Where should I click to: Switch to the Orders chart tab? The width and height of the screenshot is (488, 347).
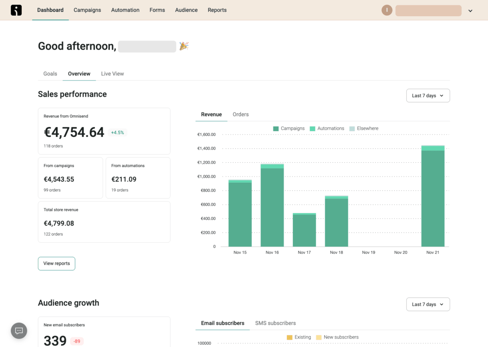[240, 114]
